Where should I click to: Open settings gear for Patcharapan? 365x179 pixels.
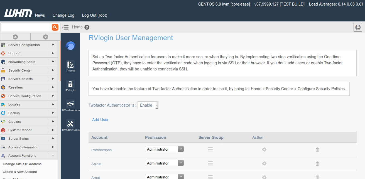[264, 149]
